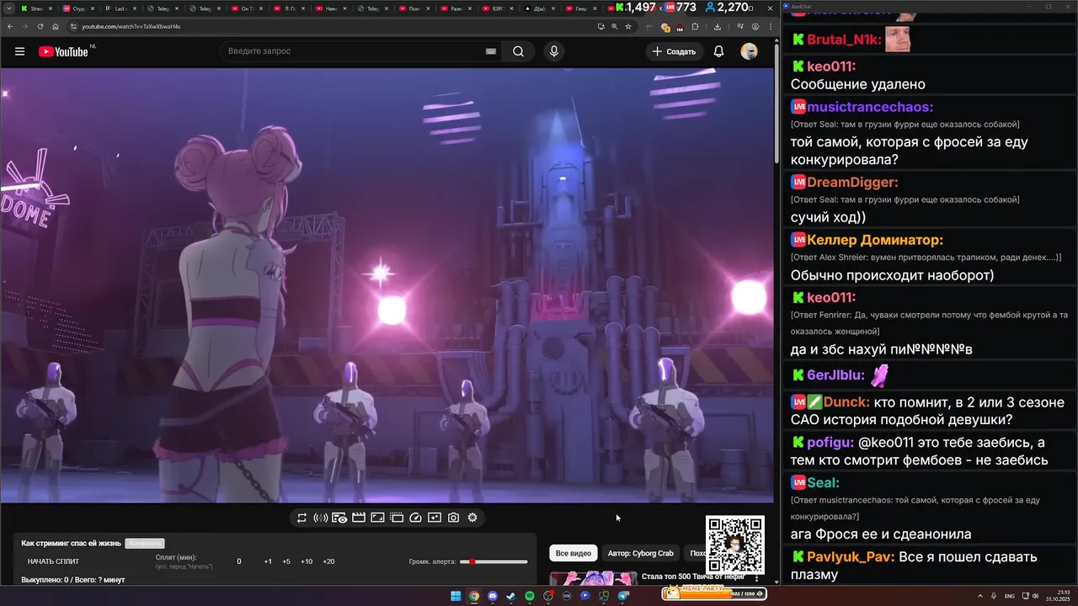This screenshot has width=1078, height=606.
Task: Click chat text 'Обычно происходит наоборот)'
Action: tap(892, 275)
